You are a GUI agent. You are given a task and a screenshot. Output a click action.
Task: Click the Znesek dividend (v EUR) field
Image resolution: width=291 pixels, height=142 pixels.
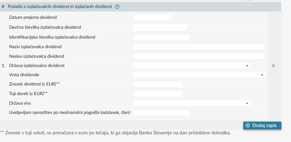point(158,84)
